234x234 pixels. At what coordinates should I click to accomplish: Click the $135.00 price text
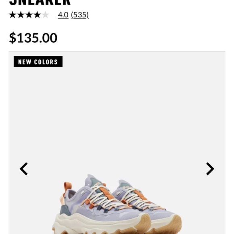tap(33, 38)
